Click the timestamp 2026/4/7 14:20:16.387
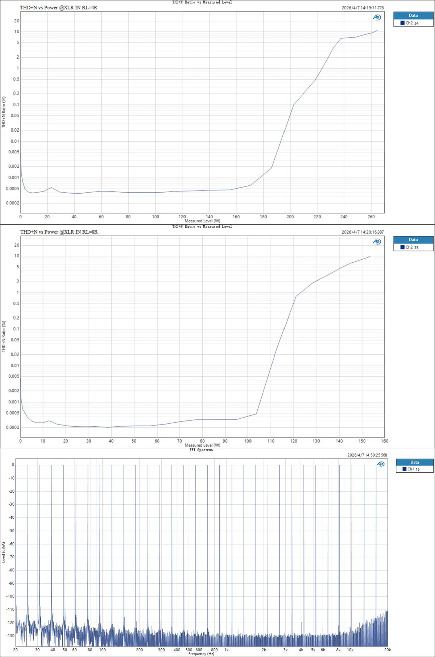The height and width of the screenshot is (657, 435). pyautogui.click(x=362, y=232)
